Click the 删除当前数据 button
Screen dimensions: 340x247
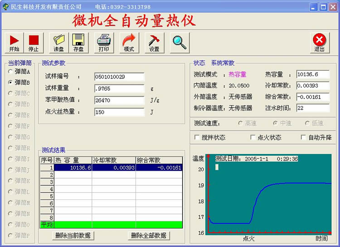click(x=73, y=235)
